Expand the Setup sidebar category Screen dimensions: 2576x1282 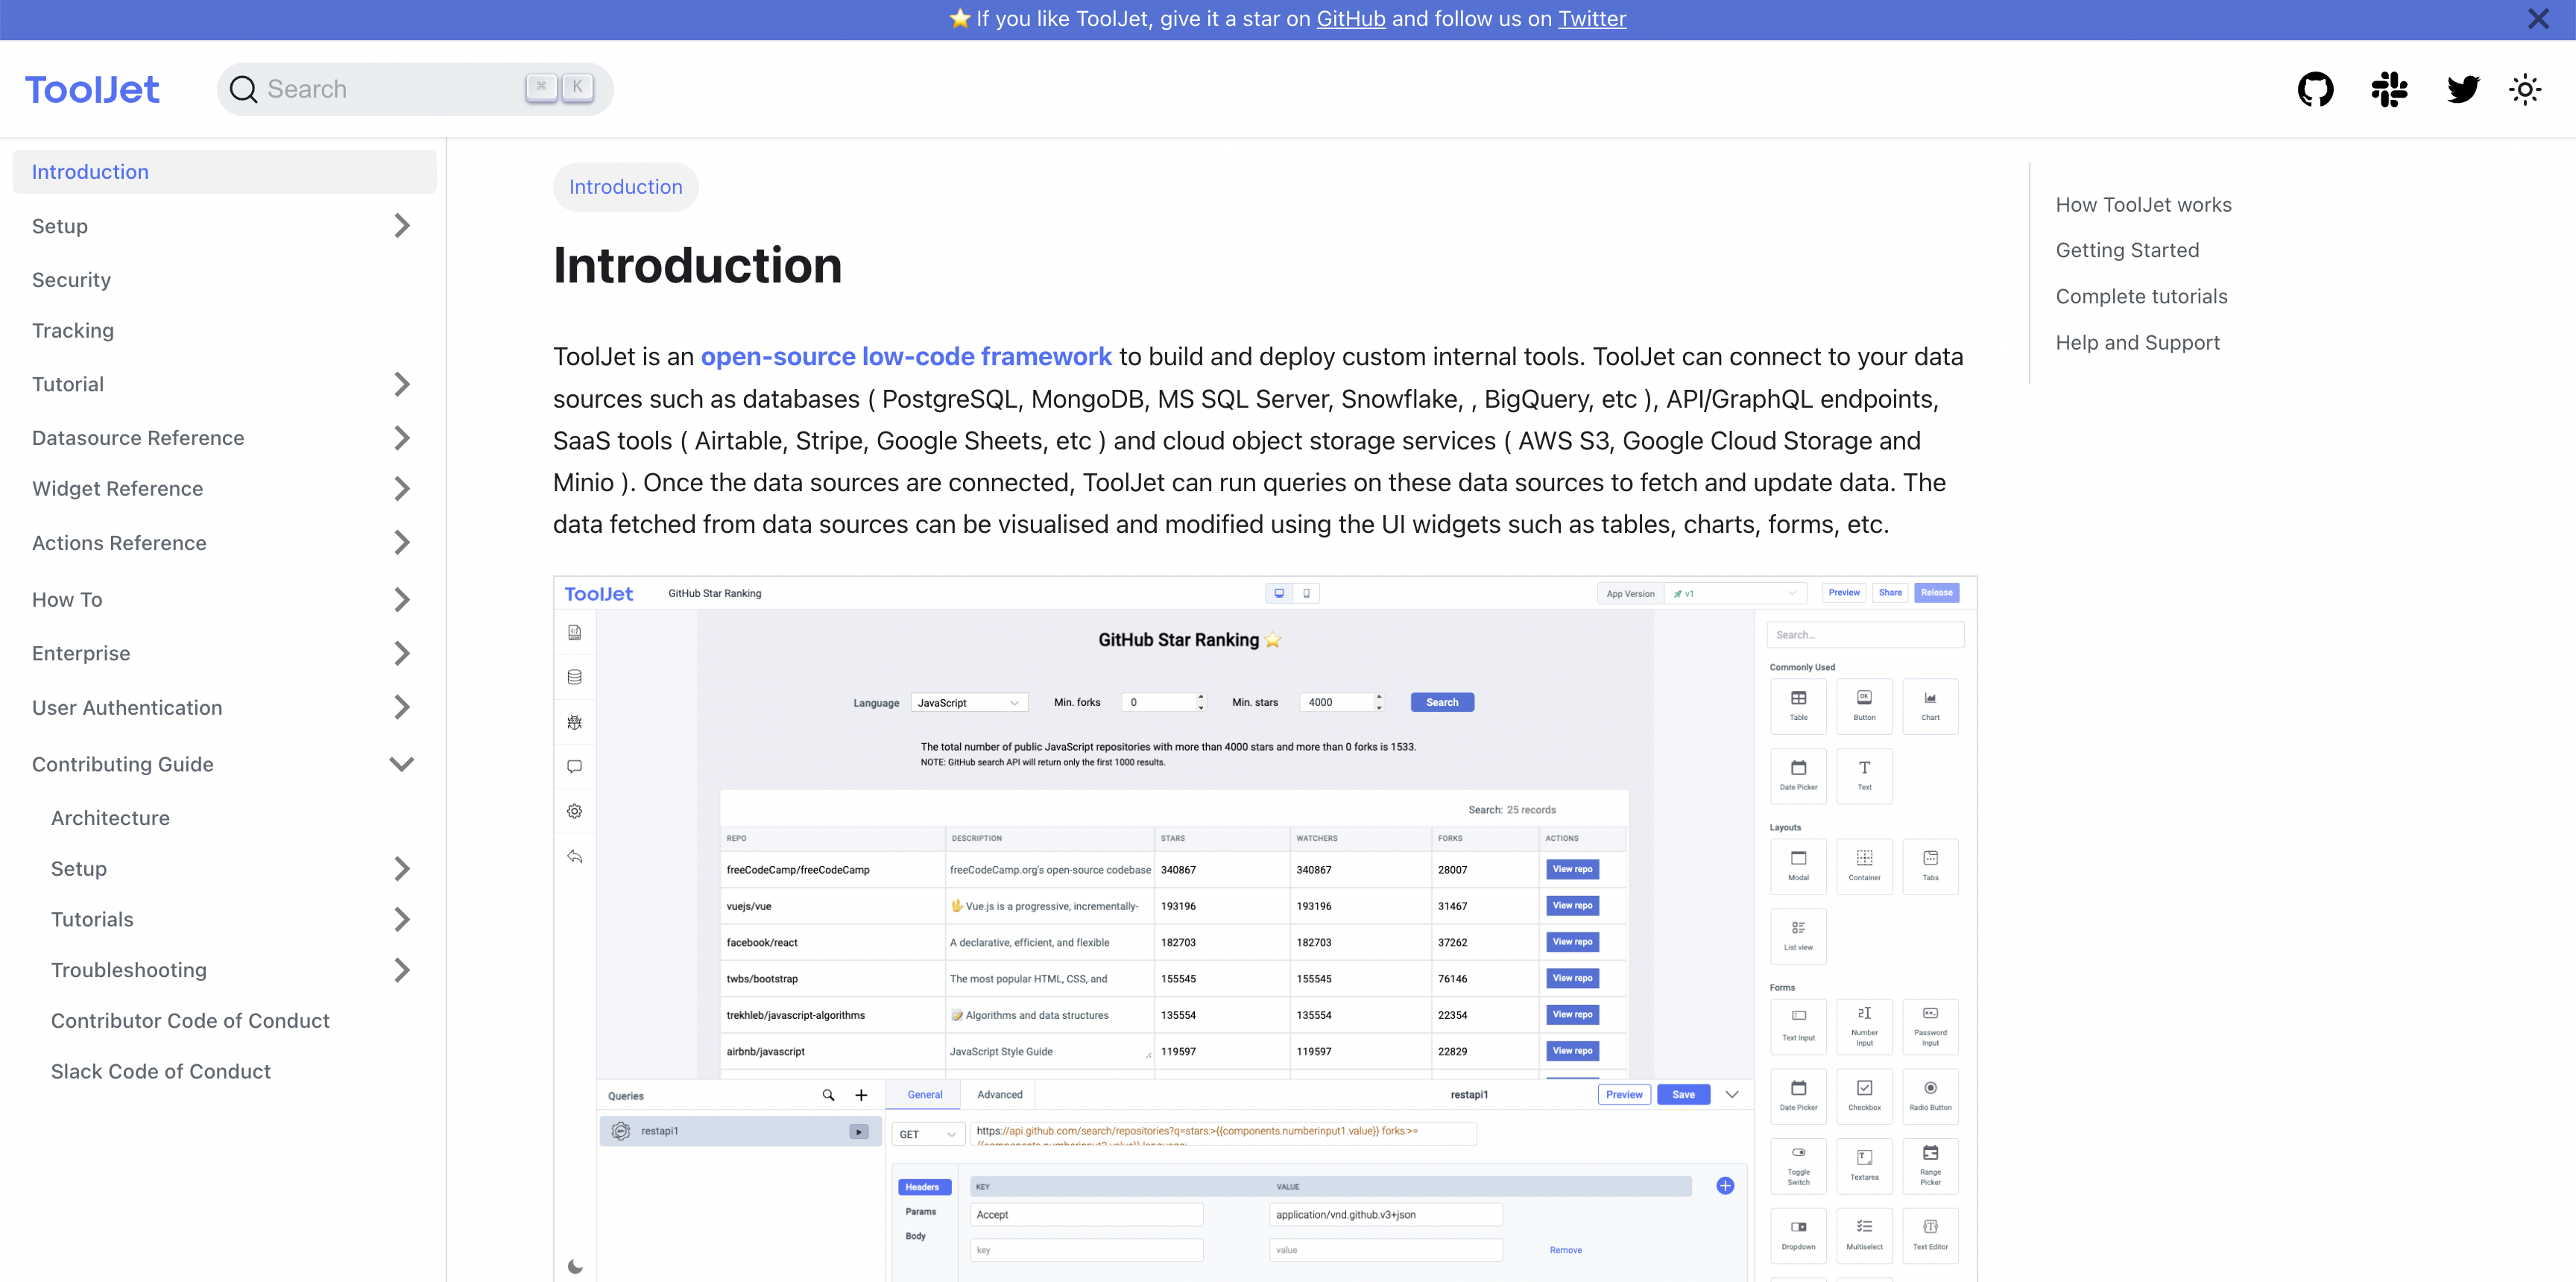click(401, 226)
